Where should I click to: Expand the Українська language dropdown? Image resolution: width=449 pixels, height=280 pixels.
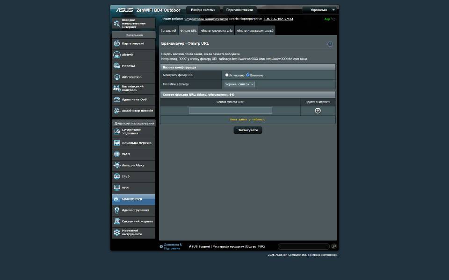tap(319, 10)
